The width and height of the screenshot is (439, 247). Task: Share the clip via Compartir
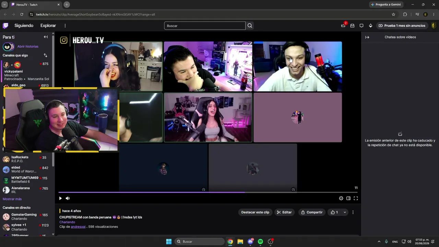click(312, 212)
